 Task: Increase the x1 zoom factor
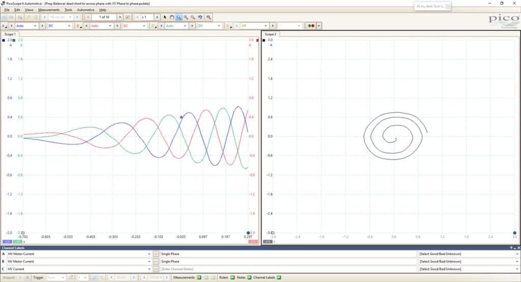(x=157, y=17)
